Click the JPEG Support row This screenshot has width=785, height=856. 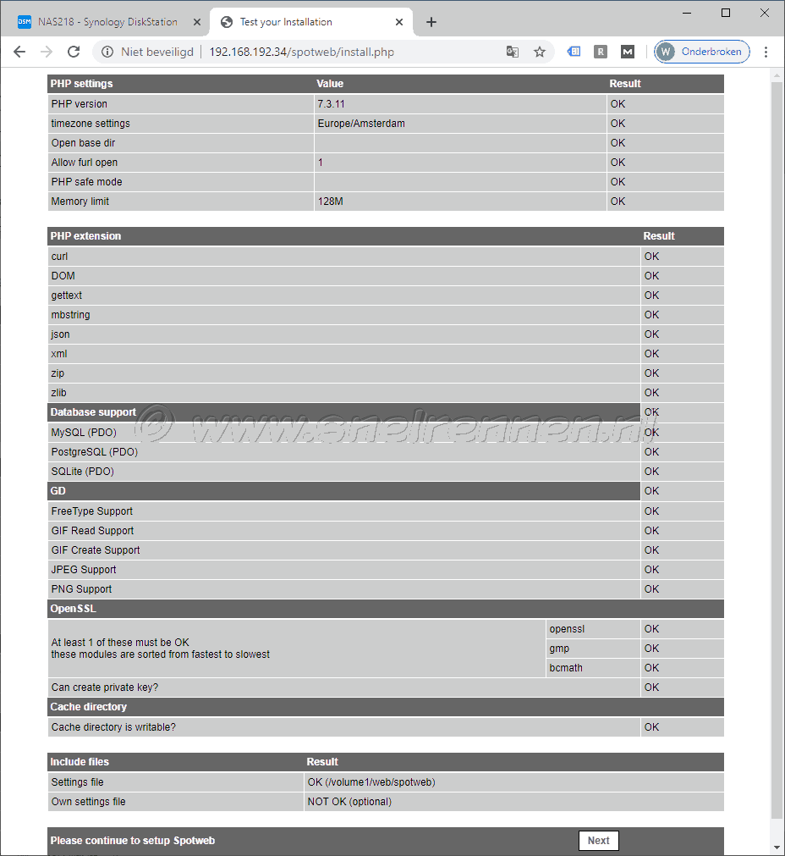(x=386, y=569)
